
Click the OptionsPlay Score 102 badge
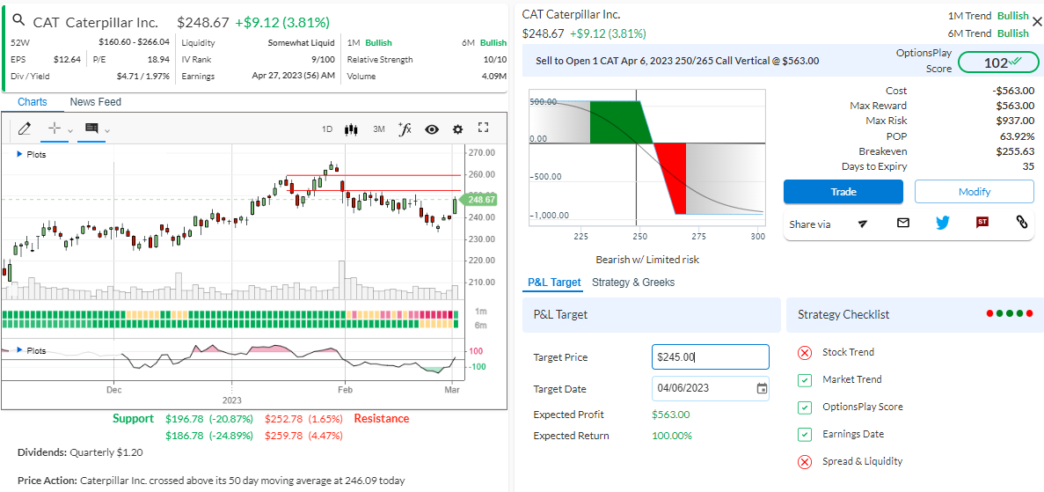click(998, 62)
